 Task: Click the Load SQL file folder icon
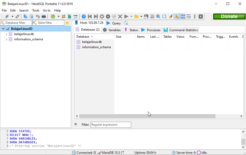[136, 16]
